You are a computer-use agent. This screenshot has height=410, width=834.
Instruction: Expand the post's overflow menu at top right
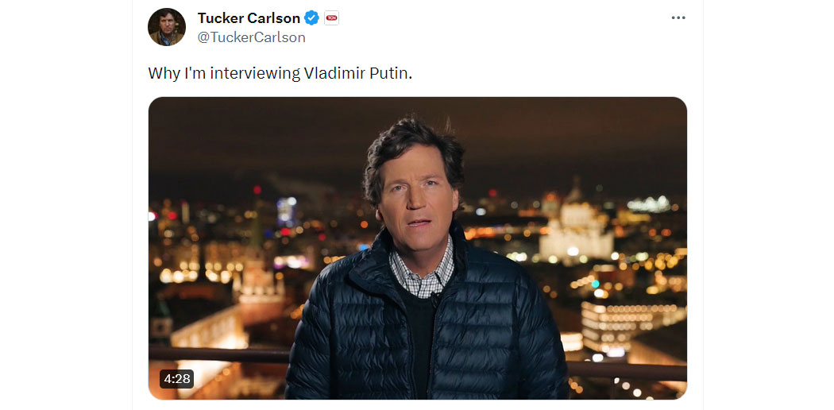point(678,17)
